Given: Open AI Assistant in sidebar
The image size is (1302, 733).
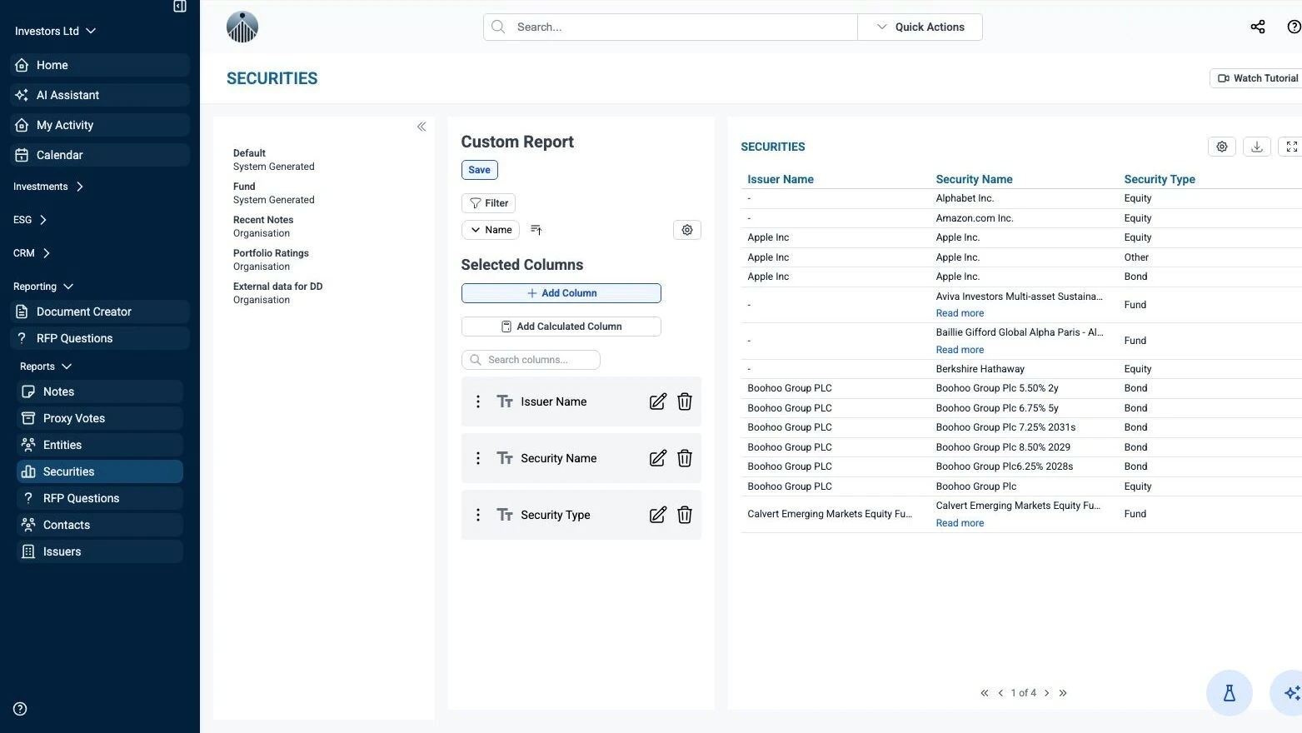Looking at the screenshot, I should [100, 95].
